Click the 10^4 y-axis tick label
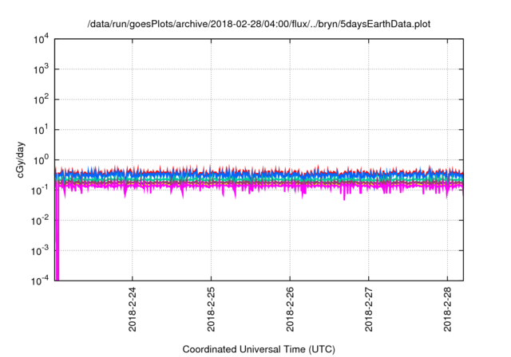The height and width of the screenshot is (357, 511). [x=41, y=39]
